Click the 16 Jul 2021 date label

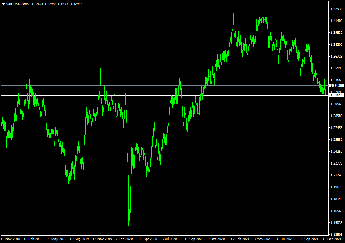[285, 239]
